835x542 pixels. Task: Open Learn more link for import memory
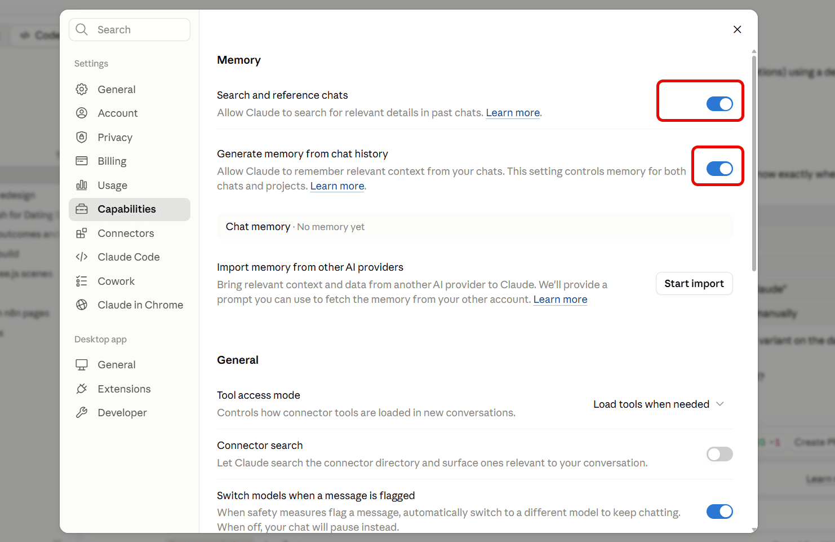point(560,299)
